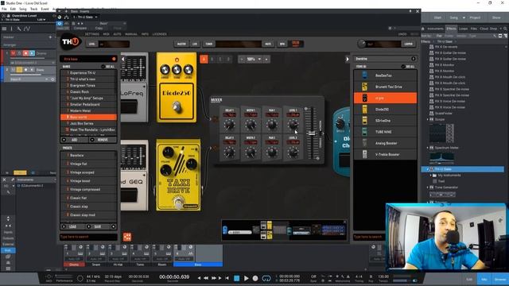
Task: Click the blue stop button in transport
Action: coord(237,278)
